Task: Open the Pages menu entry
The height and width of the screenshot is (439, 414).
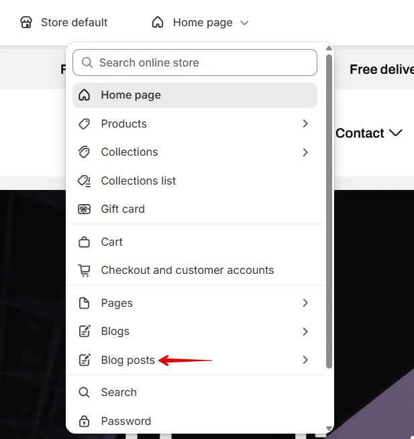Action: 195,303
